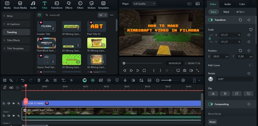Open the All filter dropdown
The image size is (258, 126).
coord(103,15)
